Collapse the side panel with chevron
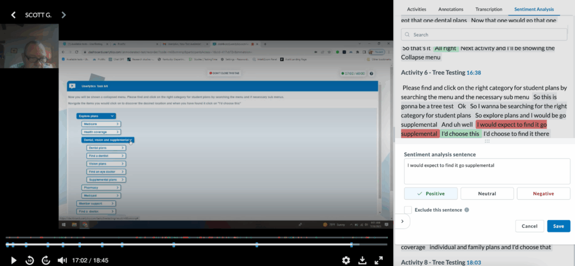 coord(402,221)
